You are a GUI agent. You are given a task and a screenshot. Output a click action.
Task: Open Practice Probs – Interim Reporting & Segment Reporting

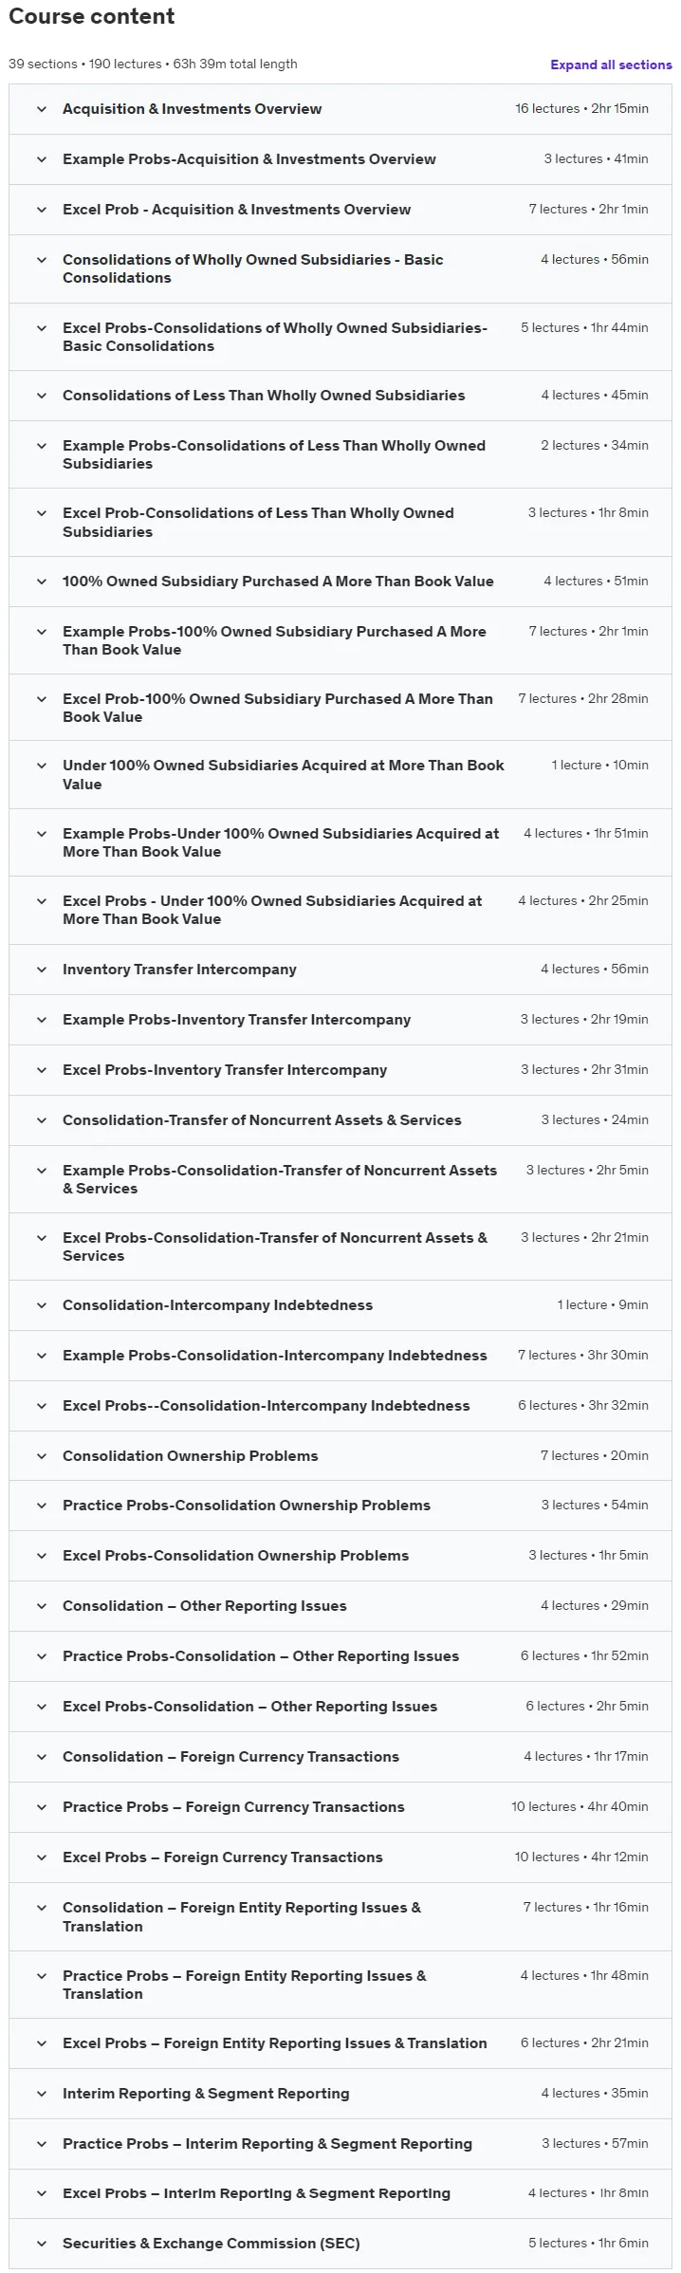pos(340,2143)
